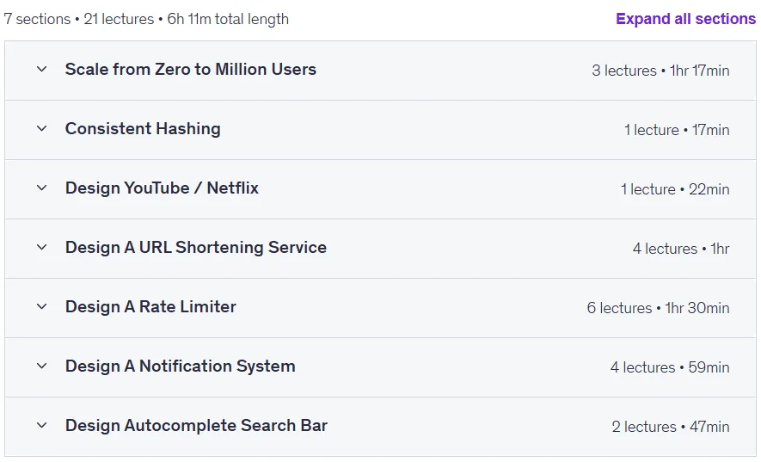The height and width of the screenshot is (462, 761).
Task: Expand the Design A Rate Limiter title
Action: point(150,306)
